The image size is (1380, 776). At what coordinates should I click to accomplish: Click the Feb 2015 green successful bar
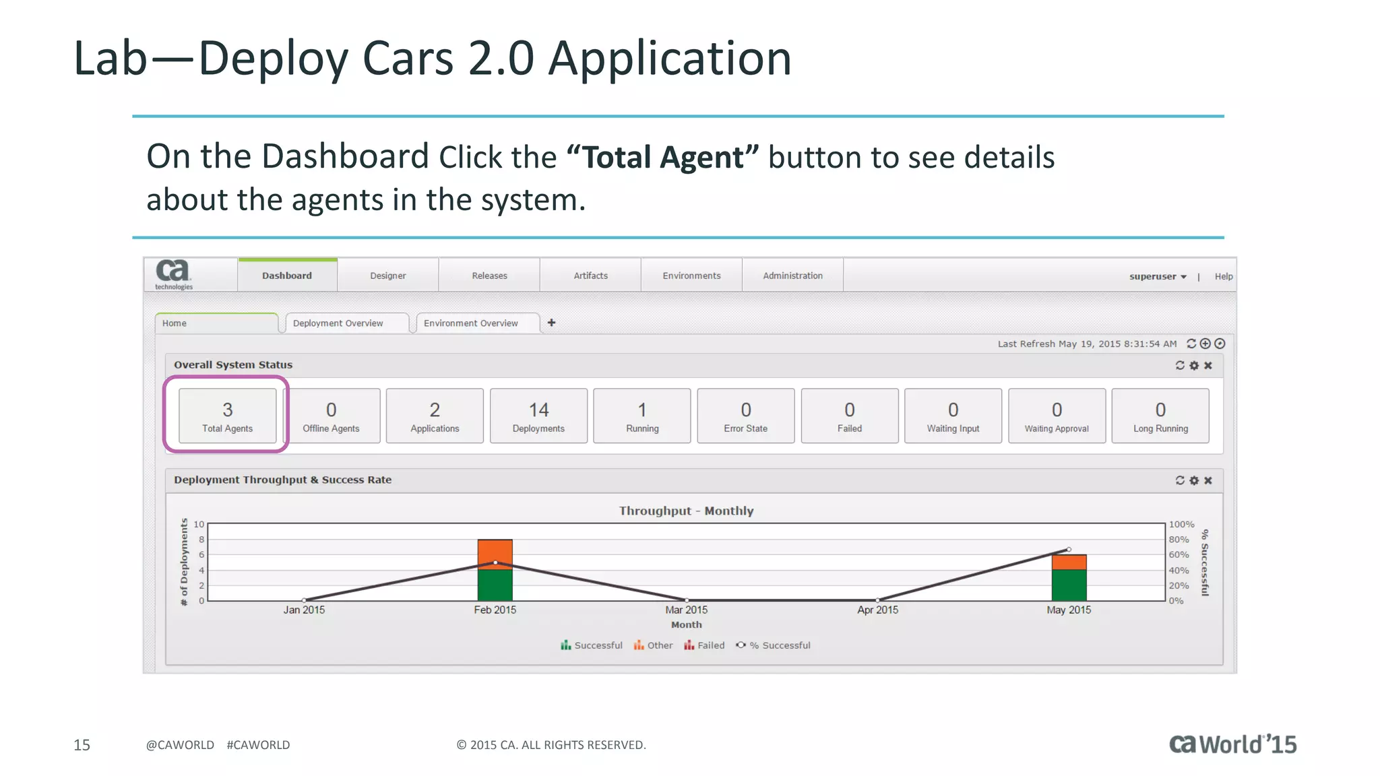point(495,585)
